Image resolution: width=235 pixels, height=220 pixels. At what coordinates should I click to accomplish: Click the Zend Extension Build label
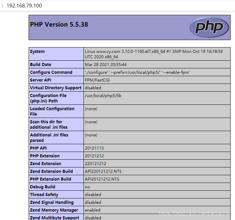point(51,171)
